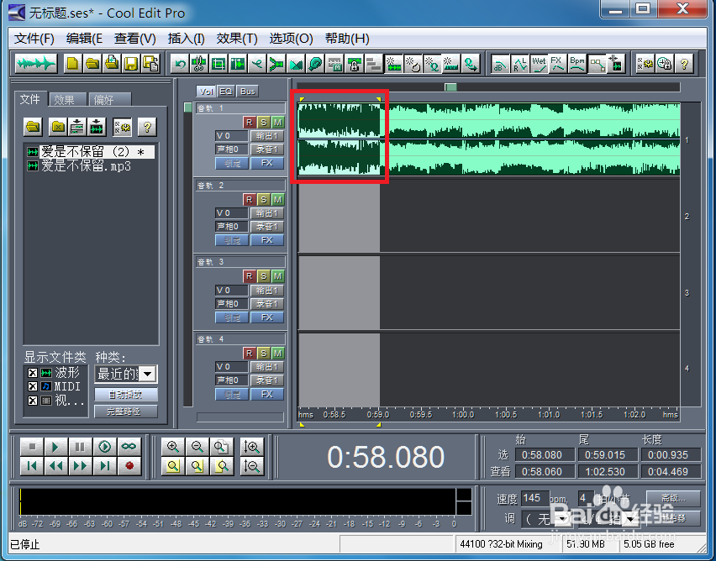Click track 1 输出1 output button

(x=266, y=135)
